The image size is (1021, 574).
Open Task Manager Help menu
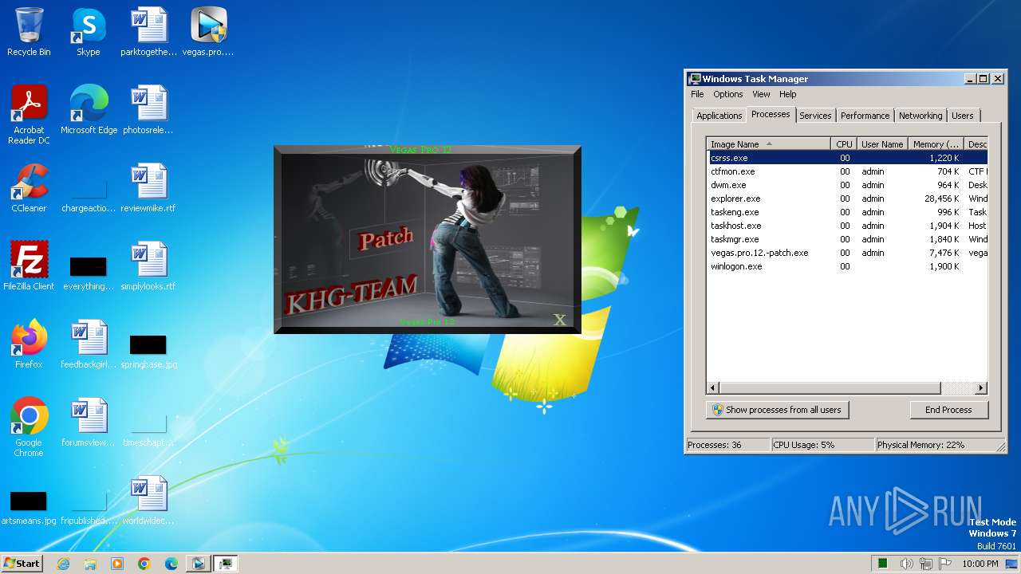coord(787,94)
